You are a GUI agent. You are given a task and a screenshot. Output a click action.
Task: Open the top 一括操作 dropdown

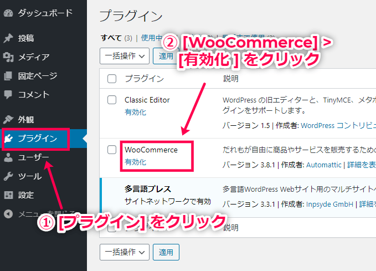(125, 56)
